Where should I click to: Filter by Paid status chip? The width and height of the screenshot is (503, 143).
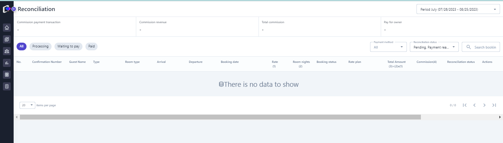coord(91,46)
